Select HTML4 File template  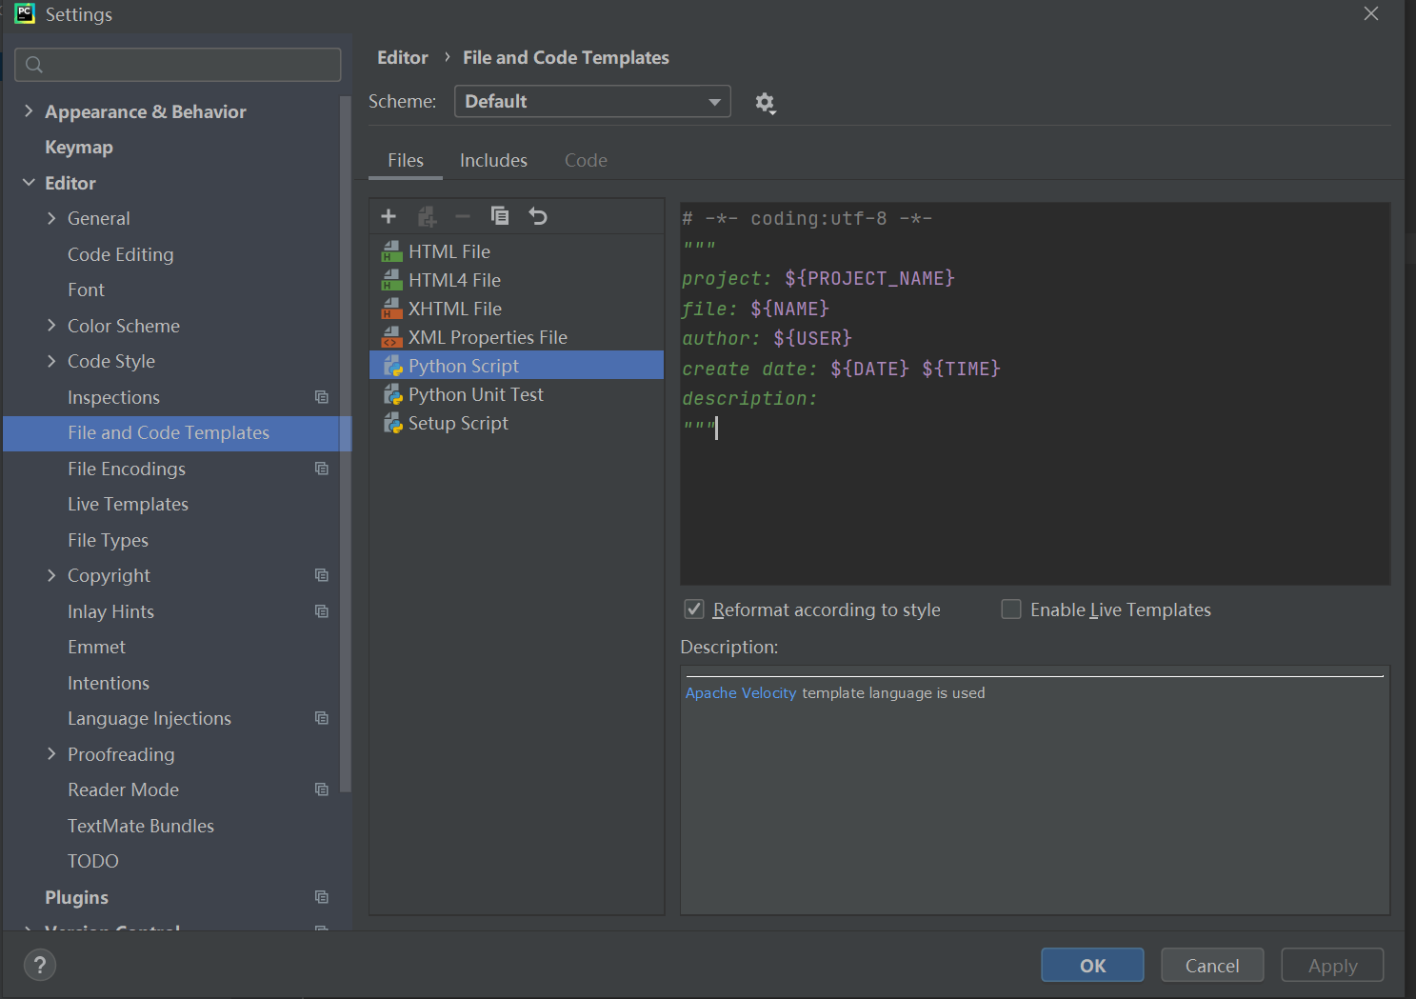point(516,280)
